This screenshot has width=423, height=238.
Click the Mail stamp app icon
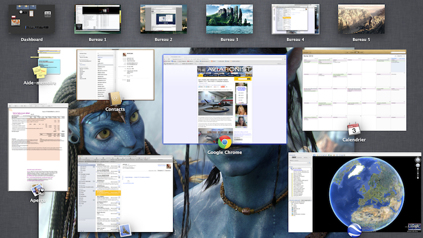point(125,231)
